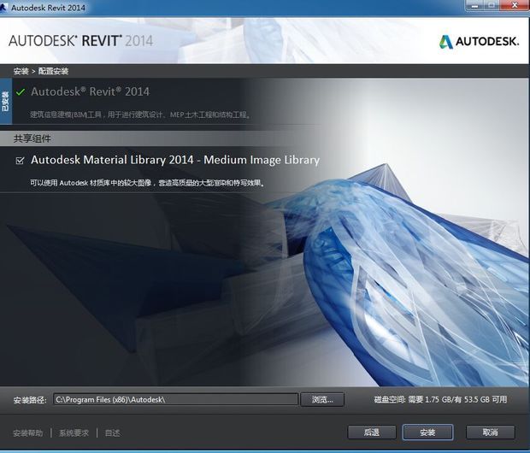Click the 安装 breadcrumb link
The height and width of the screenshot is (453, 530).
(x=21, y=71)
